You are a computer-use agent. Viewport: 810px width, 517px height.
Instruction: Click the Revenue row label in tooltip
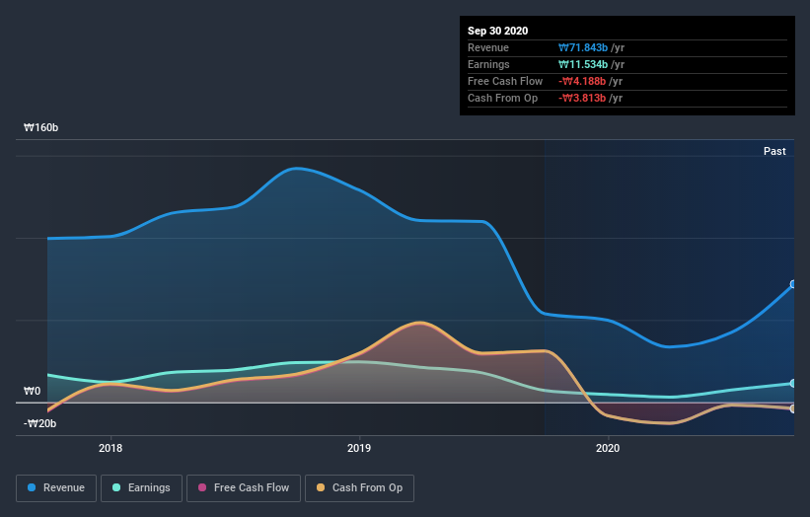[488, 47]
